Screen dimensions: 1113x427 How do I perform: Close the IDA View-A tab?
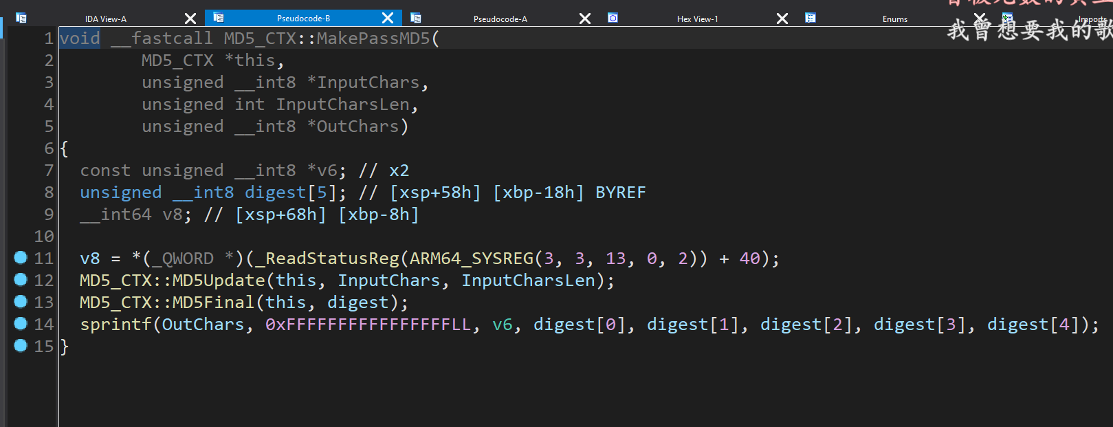pos(190,19)
